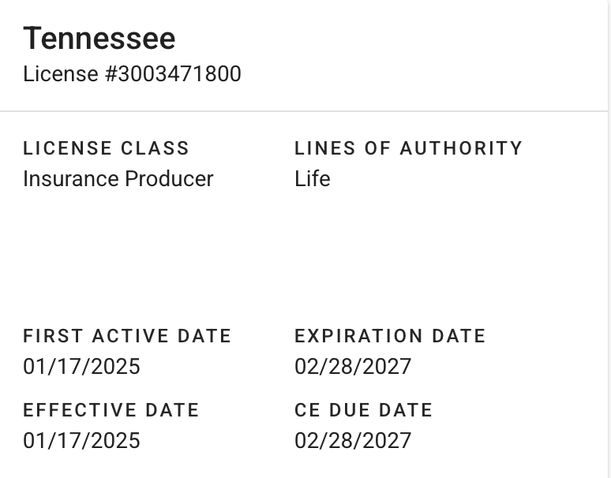This screenshot has height=478, width=611.
Task: Click the FIRST ACTIVE DATE label
Action: click(127, 336)
